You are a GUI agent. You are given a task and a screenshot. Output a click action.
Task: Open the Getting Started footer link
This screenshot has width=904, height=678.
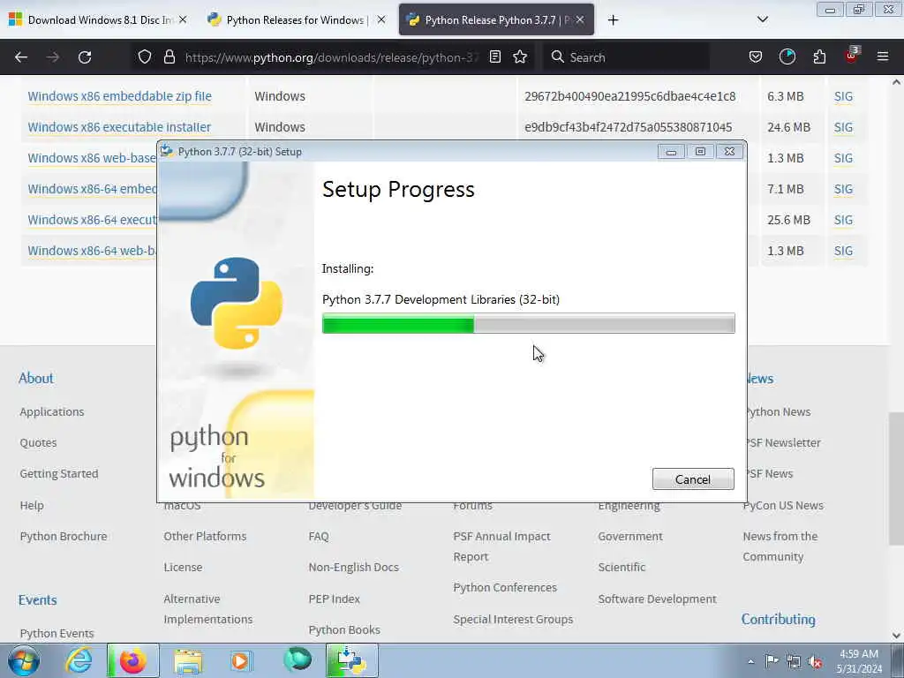tap(59, 473)
